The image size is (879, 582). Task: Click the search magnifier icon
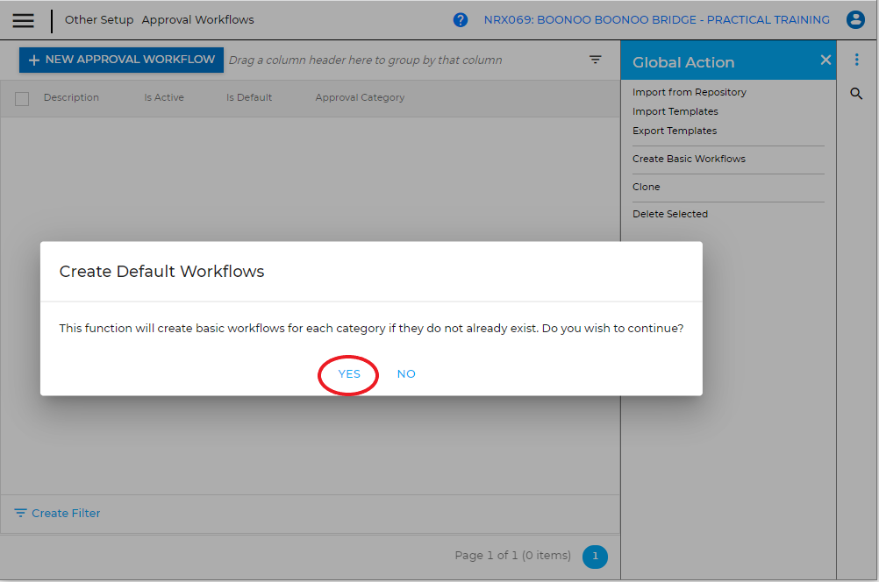click(x=856, y=94)
